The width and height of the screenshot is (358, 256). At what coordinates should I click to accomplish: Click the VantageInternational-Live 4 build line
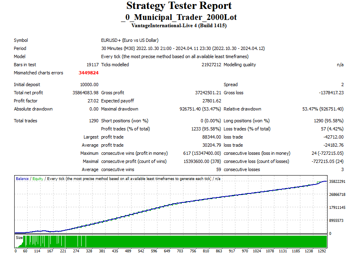(x=179, y=26)
